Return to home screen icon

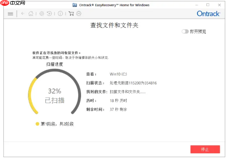click(x=31, y=14)
